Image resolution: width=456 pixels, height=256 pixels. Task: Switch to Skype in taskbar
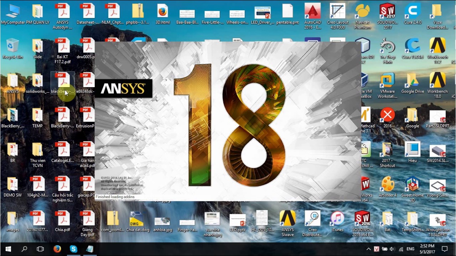click(x=73, y=249)
